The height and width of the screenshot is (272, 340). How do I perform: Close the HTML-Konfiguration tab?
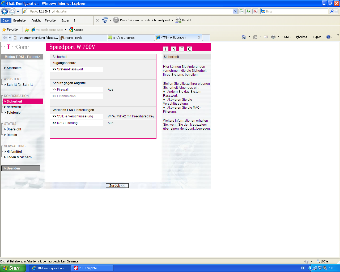(x=199, y=37)
